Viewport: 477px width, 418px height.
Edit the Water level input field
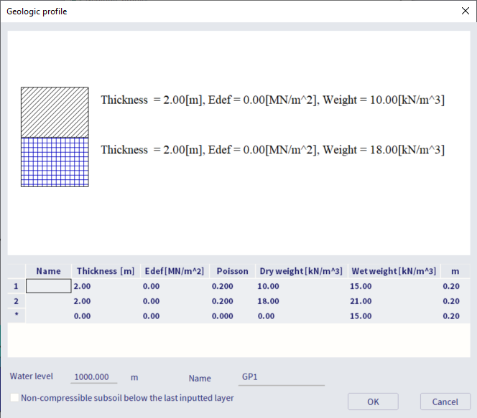(93, 377)
